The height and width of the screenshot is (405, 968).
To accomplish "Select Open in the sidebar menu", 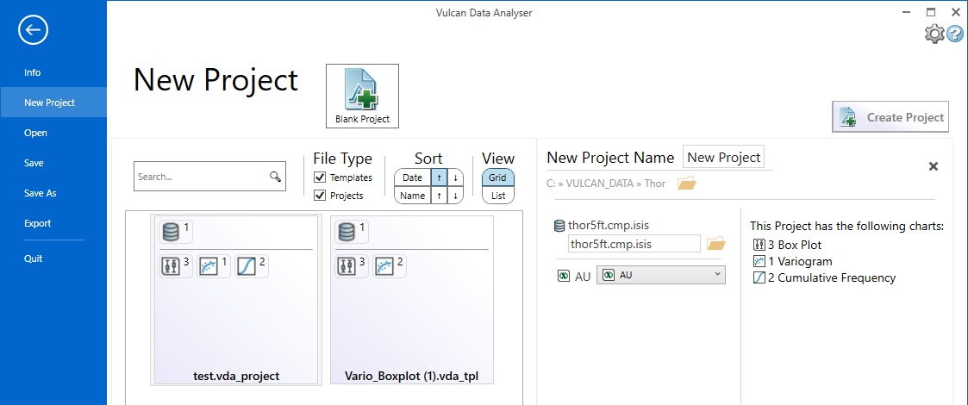I will (x=35, y=133).
